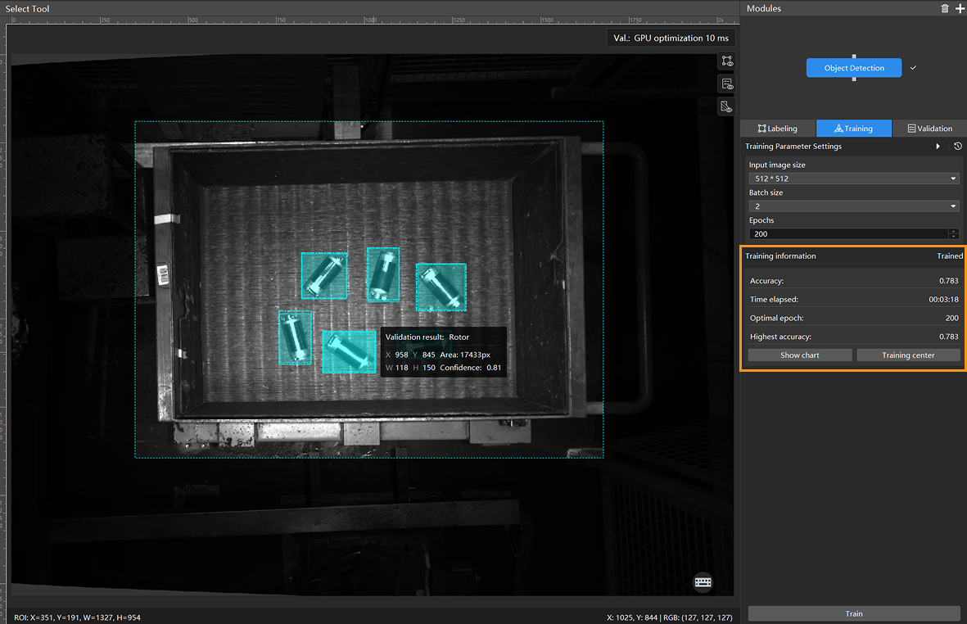Open the Batch size dropdown

854,206
